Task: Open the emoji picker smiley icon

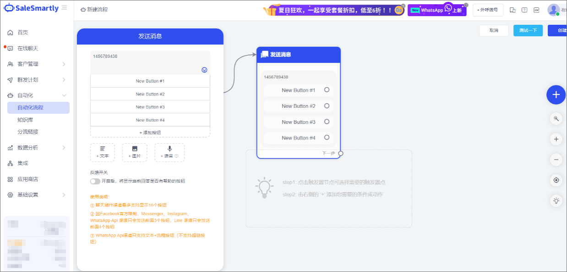Action: [204, 70]
